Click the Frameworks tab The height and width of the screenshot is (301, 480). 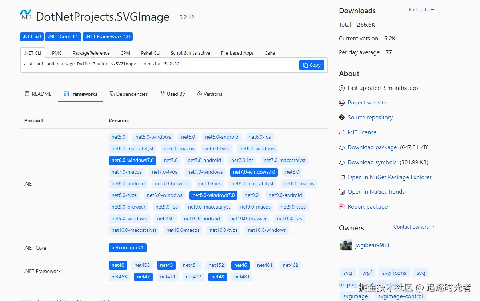click(x=80, y=94)
